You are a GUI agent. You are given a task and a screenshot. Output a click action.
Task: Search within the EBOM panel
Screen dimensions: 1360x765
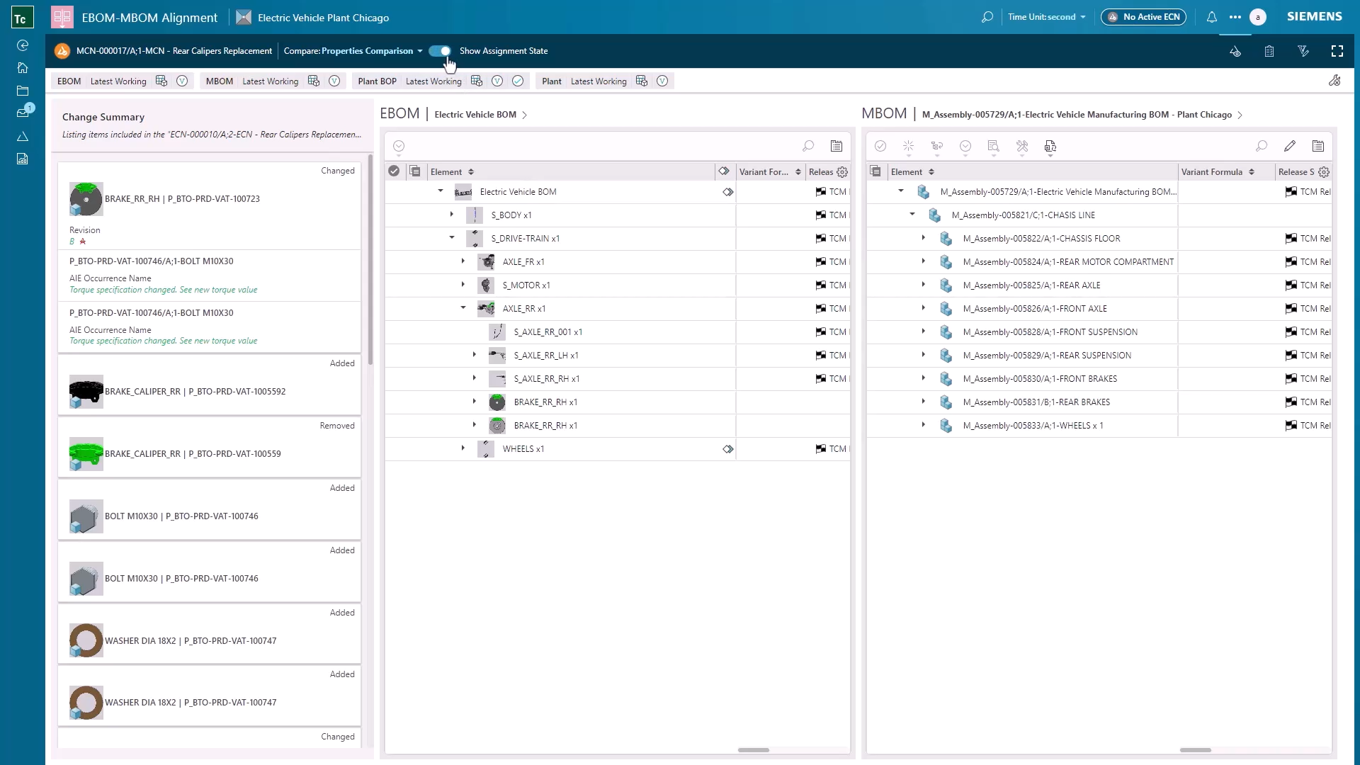808,146
